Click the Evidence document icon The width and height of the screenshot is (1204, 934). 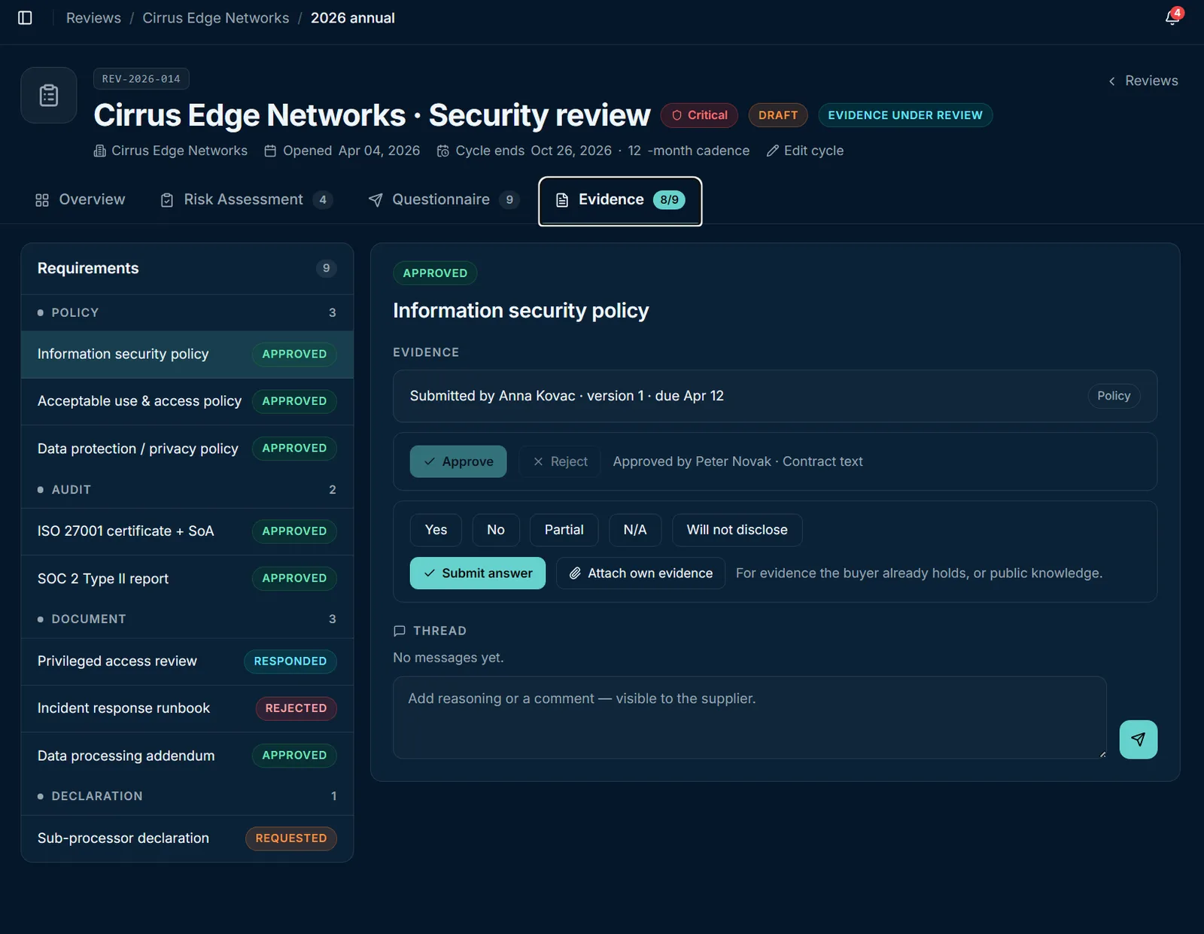(x=562, y=200)
